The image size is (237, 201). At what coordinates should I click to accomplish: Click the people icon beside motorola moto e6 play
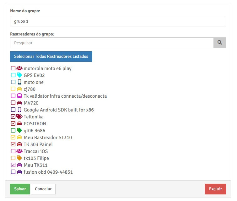(19, 68)
